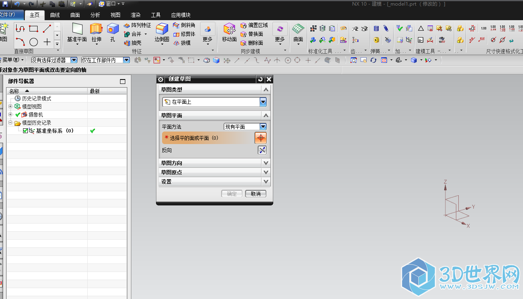Collapse the 草图平面 section
This screenshot has width=523, height=299.
(266, 115)
